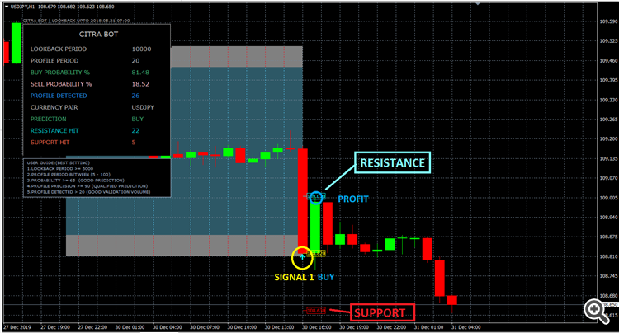Click the 109.200 price axis label

[608, 139]
